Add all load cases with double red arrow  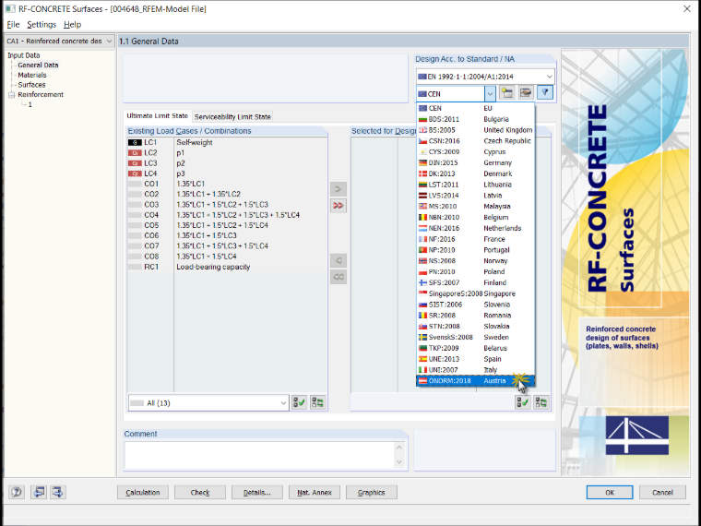[x=339, y=205]
